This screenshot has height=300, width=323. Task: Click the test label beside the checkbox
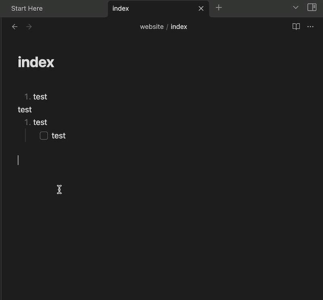(x=59, y=136)
